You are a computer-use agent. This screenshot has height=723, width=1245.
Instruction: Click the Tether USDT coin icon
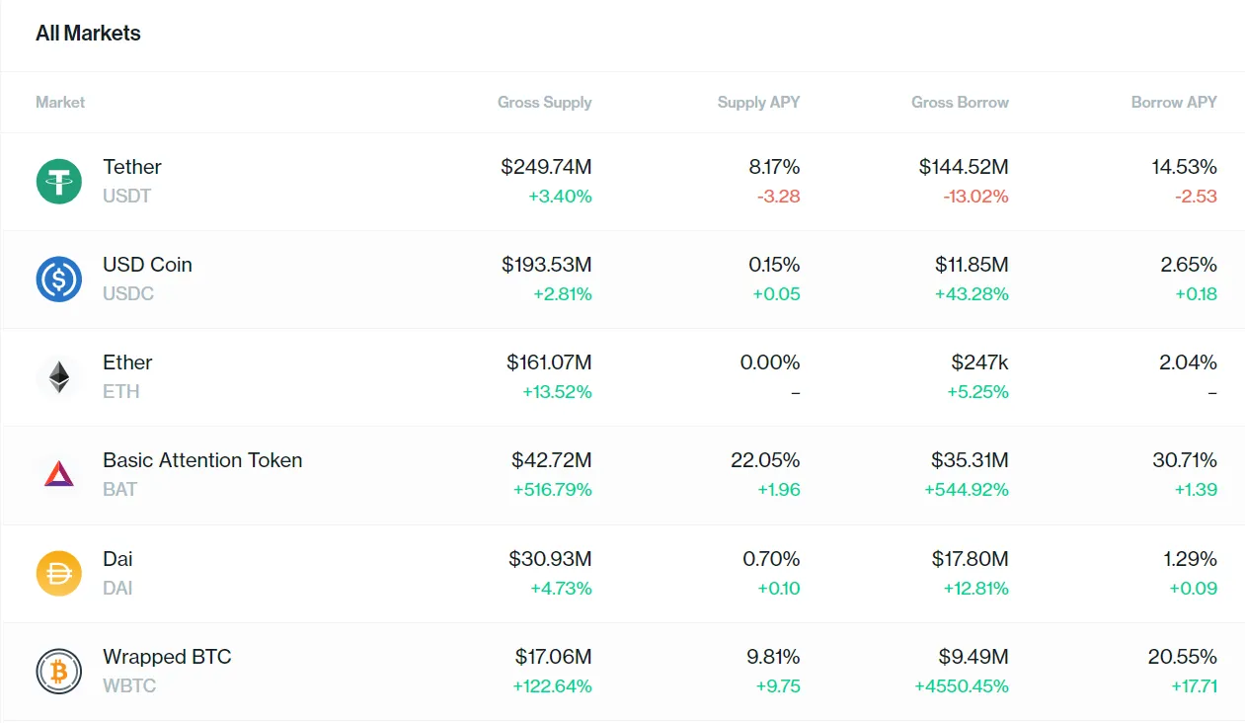point(59,181)
